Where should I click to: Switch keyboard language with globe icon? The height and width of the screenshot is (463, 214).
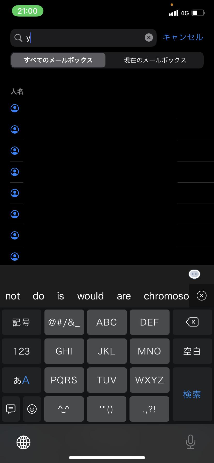pos(24,442)
